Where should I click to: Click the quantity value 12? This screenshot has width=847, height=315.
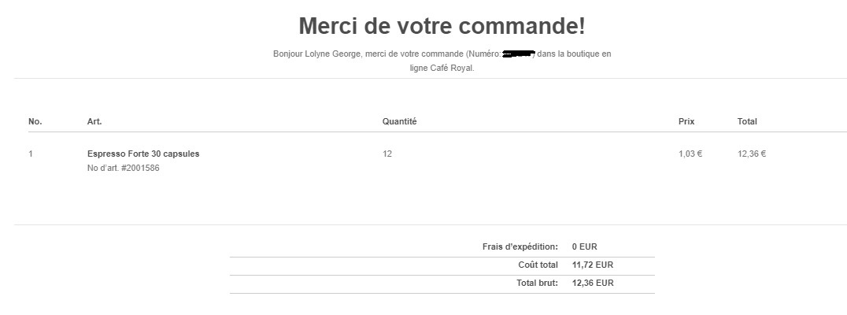coord(387,154)
